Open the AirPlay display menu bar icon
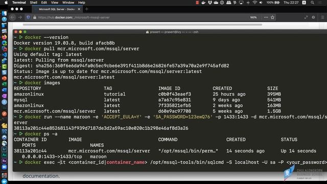 (241, 3)
